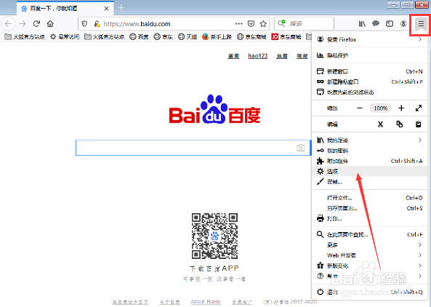Click the chat bubble toolbar icon
Screen dimensions: 431x307
[376, 24]
